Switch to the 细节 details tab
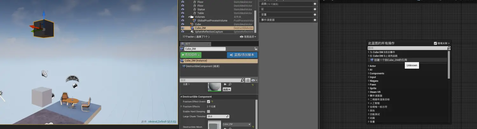The image size is (477, 129). tap(188, 44)
